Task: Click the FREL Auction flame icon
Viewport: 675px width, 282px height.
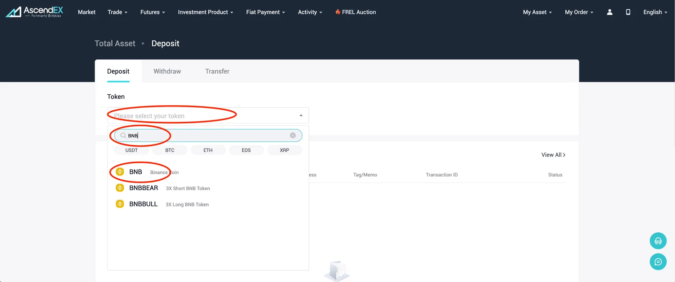Action: pos(338,12)
